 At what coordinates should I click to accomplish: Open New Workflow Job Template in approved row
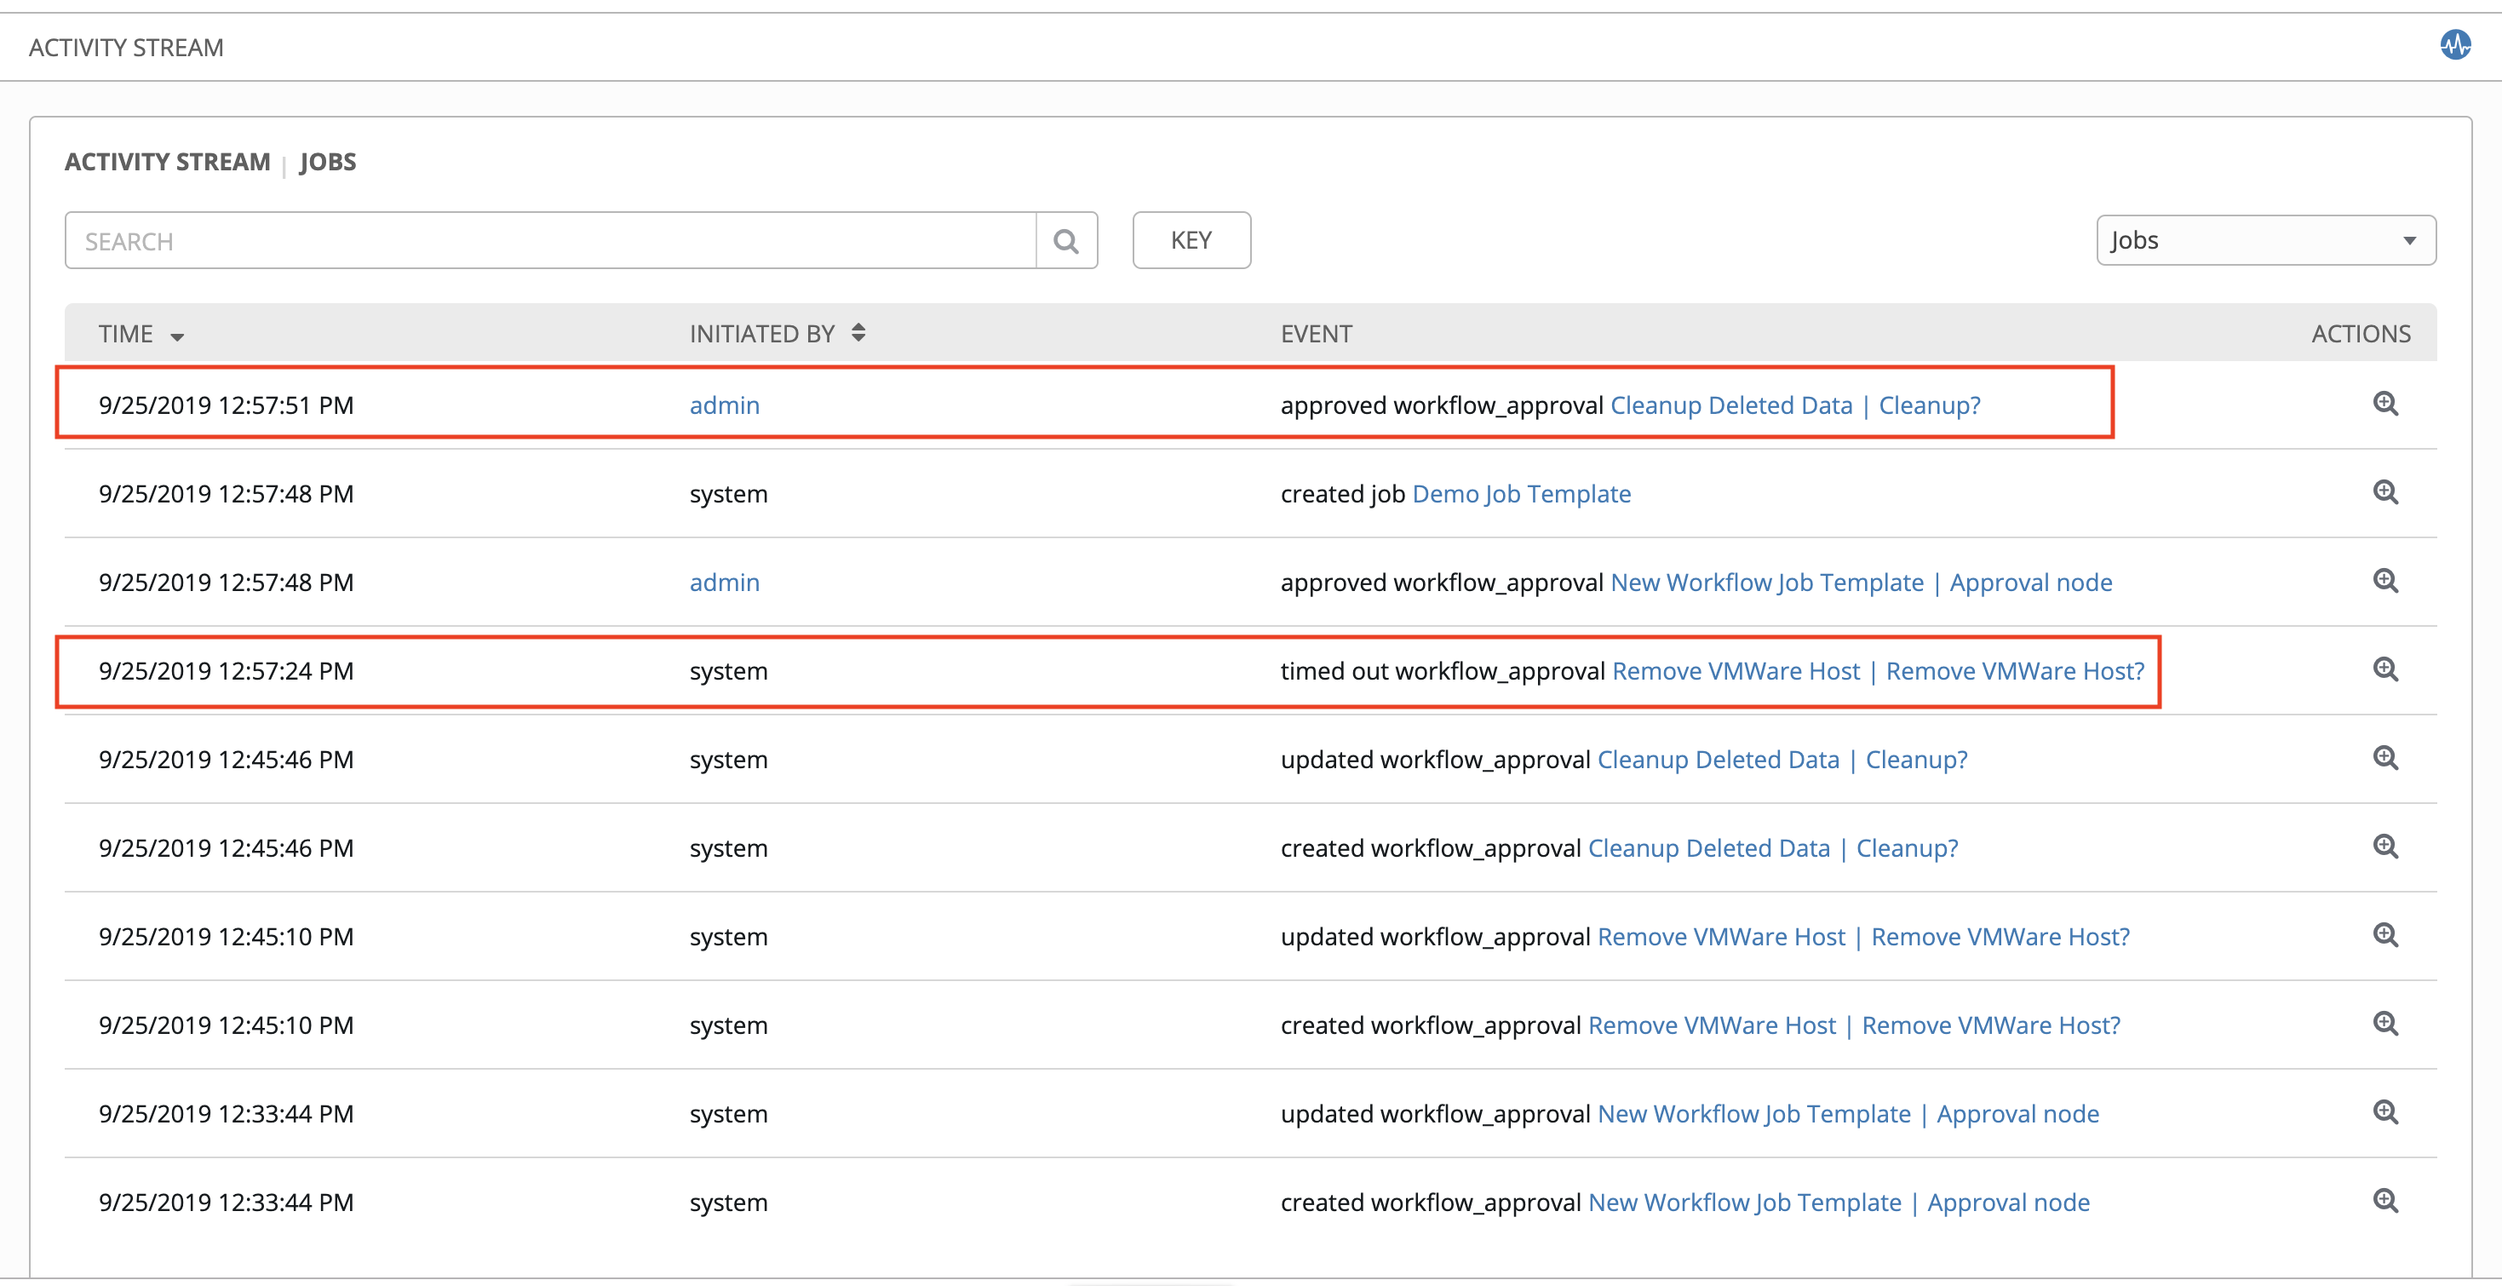click(1767, 583)
